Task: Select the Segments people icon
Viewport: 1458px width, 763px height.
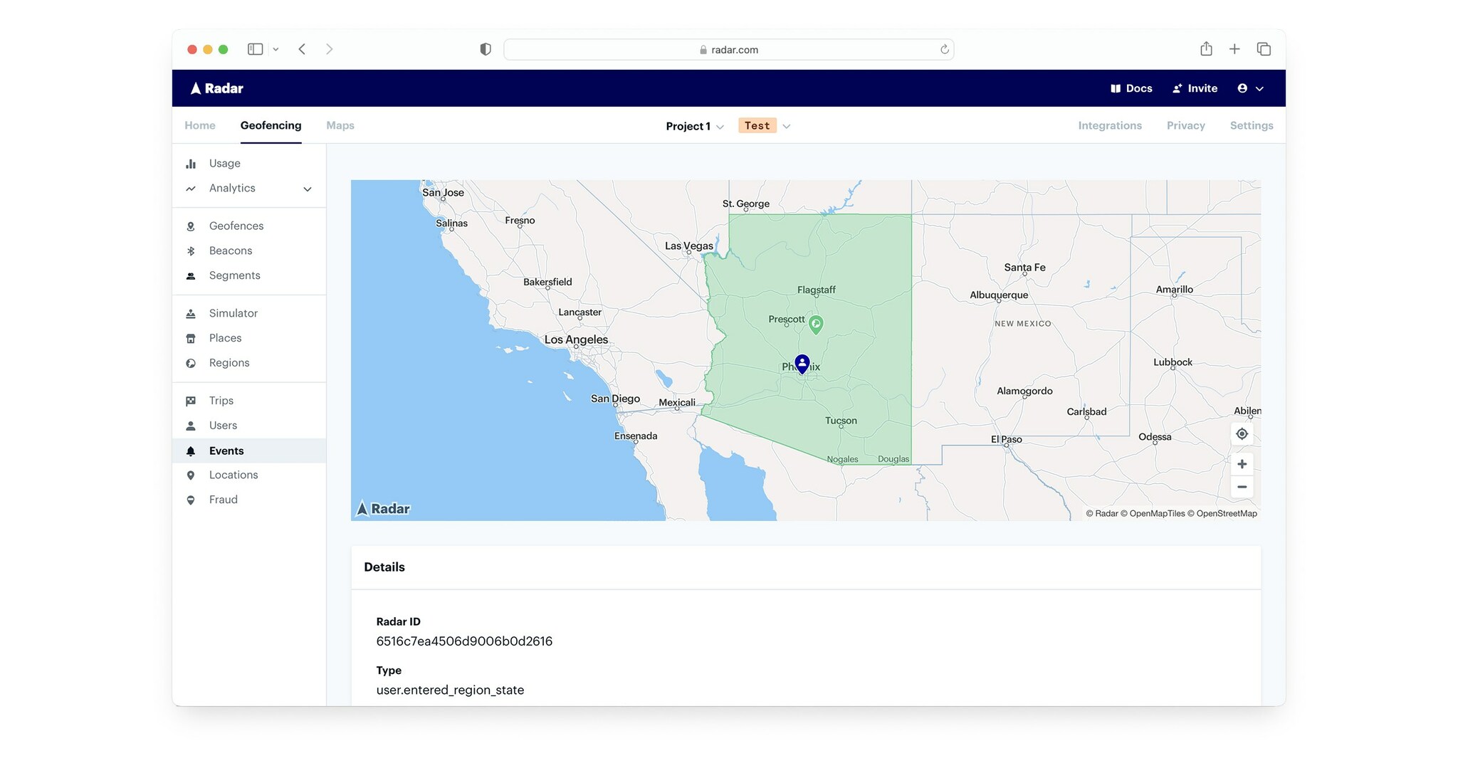Action: [x=190, y=275]
